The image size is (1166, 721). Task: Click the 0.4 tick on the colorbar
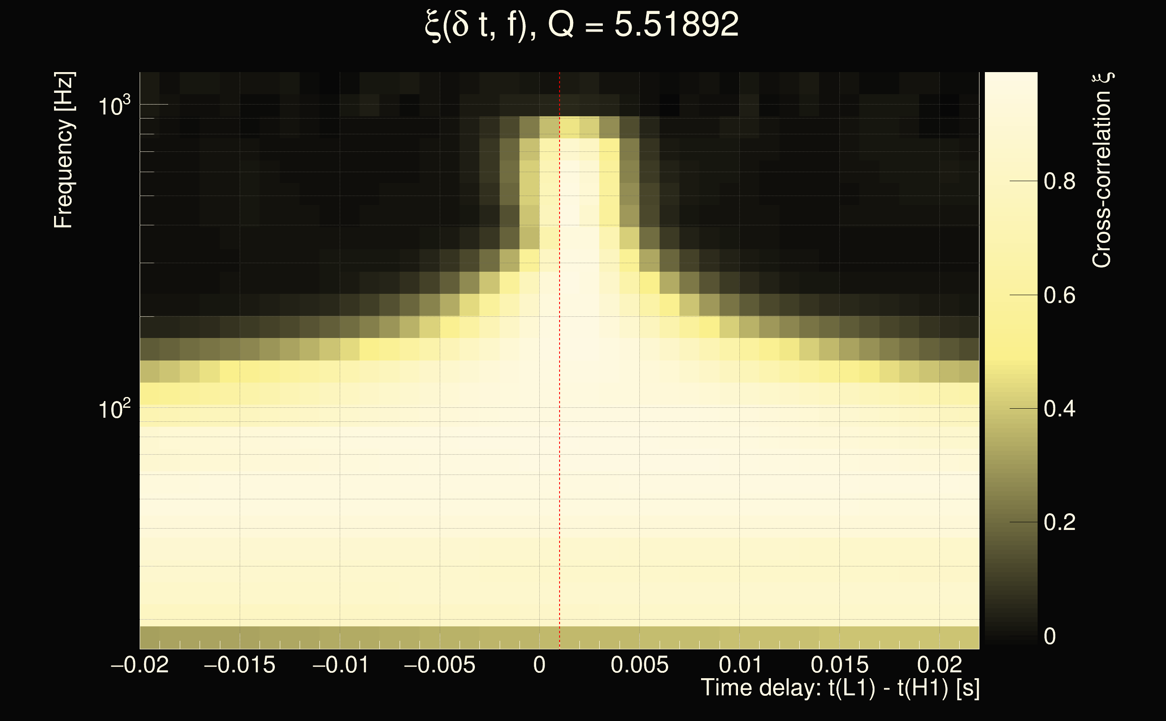pyautogui.click(x=1059, y=409)
